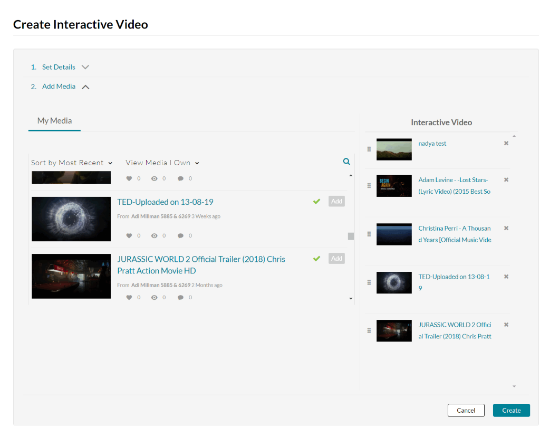Click comment icon on the partially visible top media row
The width and height of the screenshot is (540, 427).
point(180,178)
